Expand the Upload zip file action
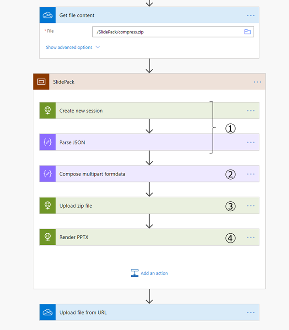 coord(150,205)
